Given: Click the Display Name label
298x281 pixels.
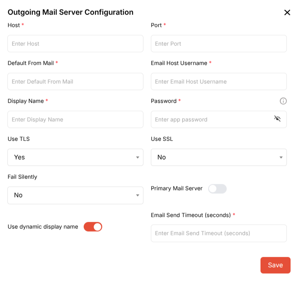Looking at the screenshot, I should point(26,101).
